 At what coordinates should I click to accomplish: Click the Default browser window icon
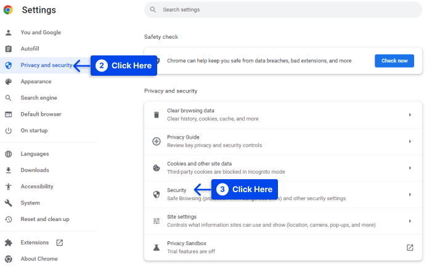pos(9,115)
